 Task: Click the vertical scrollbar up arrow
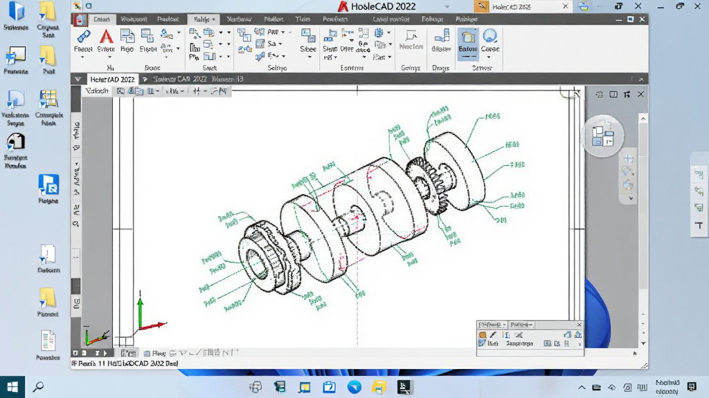[x=643, y=119]
